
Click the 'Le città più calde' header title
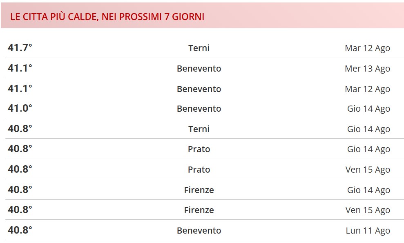pos(107,17)
